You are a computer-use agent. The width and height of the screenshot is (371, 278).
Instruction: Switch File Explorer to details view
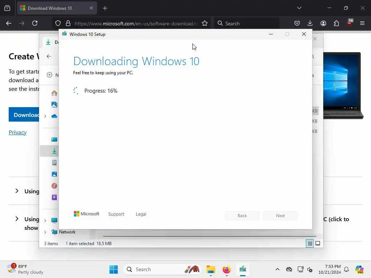[310, 243]
